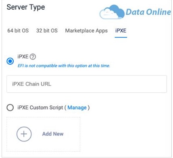
Task: Click the plus circle icon
Action: click(24, 134)
